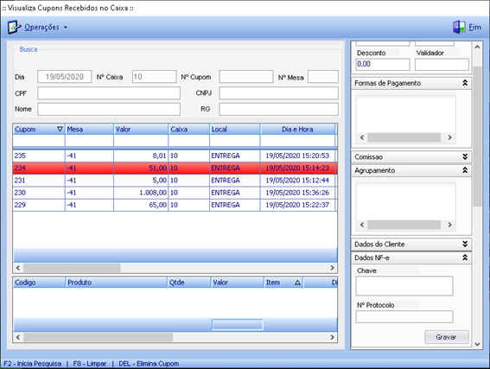Click left arrow in Agrupamento list

click(362, 225)
